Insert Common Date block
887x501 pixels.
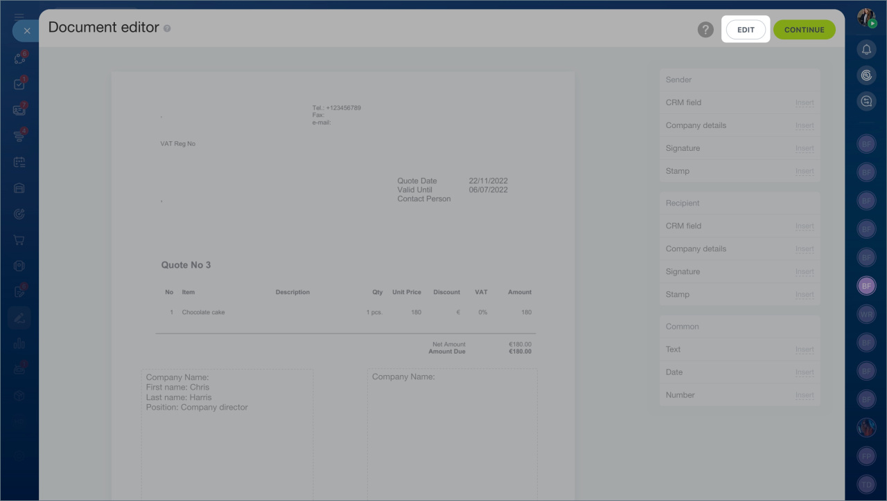[x=805, y=373]
